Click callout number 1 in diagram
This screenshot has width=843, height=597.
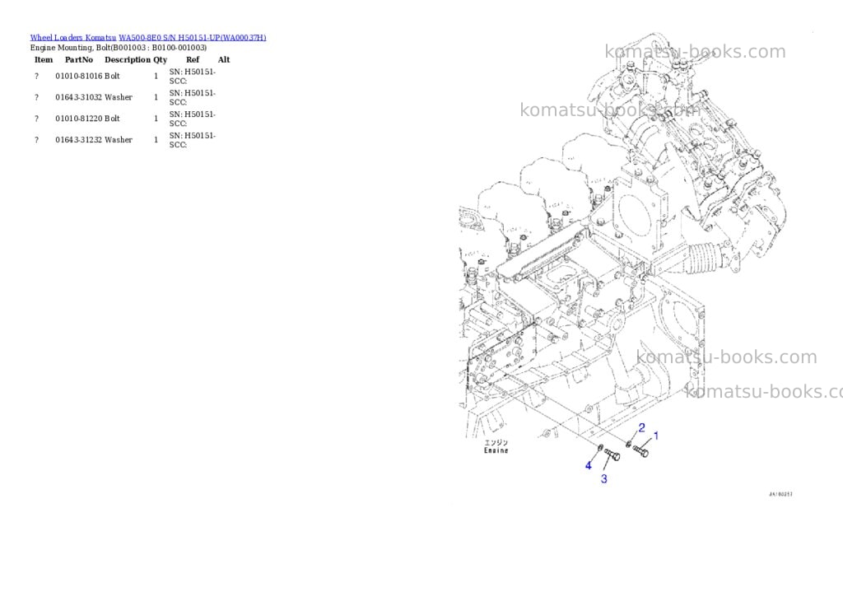656,436
